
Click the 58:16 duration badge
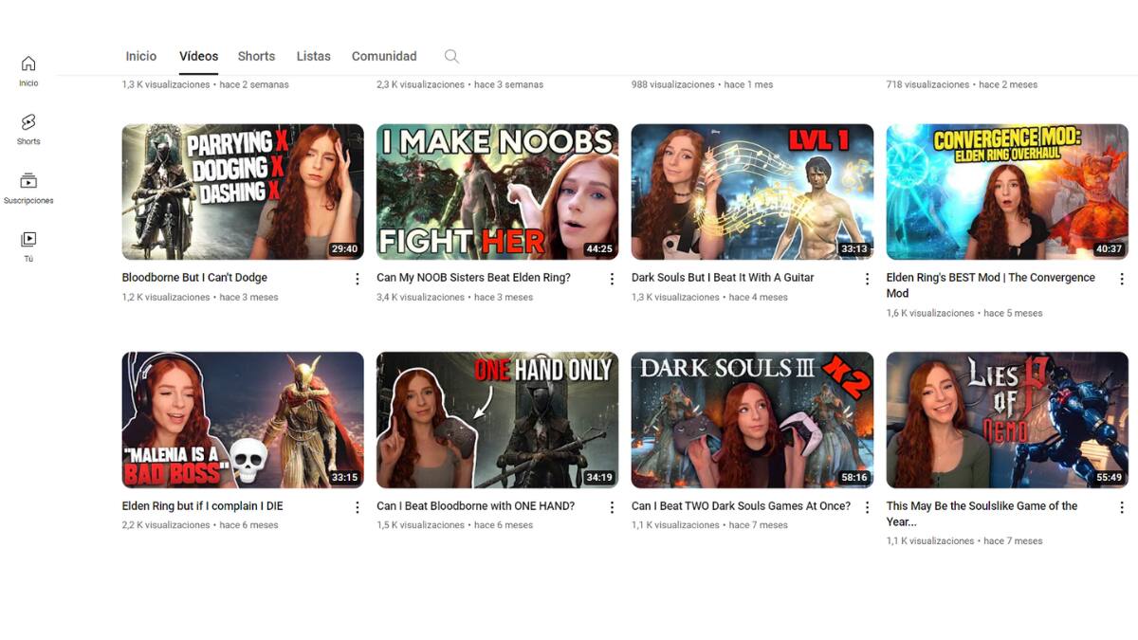pyautogui.click(x=853, y=478)
